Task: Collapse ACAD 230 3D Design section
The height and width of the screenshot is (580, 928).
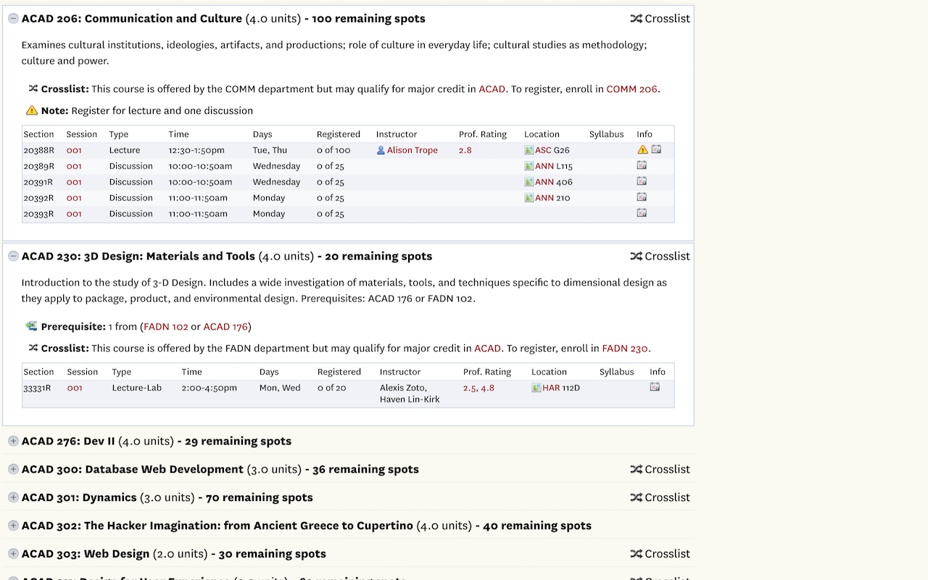Action: (x=13, y=257)
